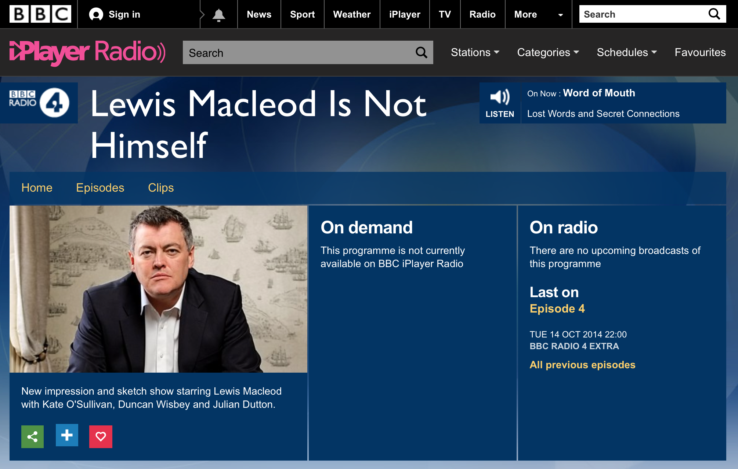Expand the More dropdown in BBC bar

coord(538,14)
